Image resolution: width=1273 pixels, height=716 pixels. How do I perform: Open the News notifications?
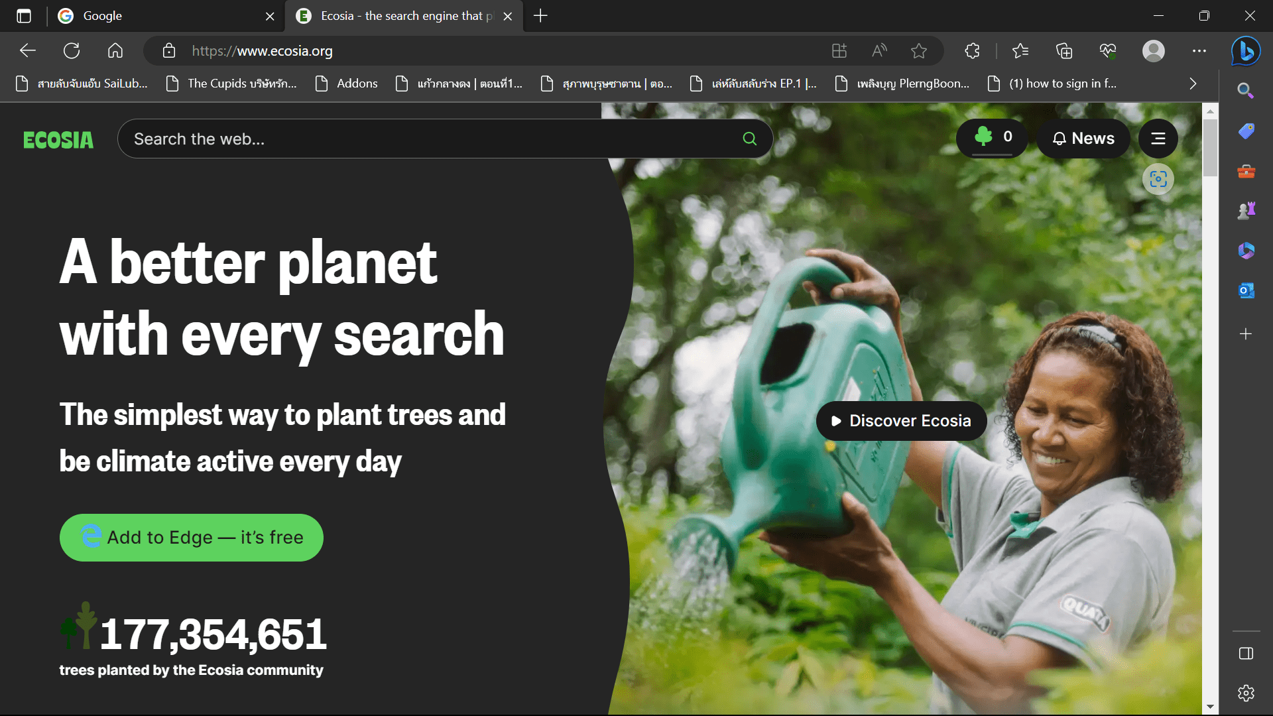[1083, 139]
